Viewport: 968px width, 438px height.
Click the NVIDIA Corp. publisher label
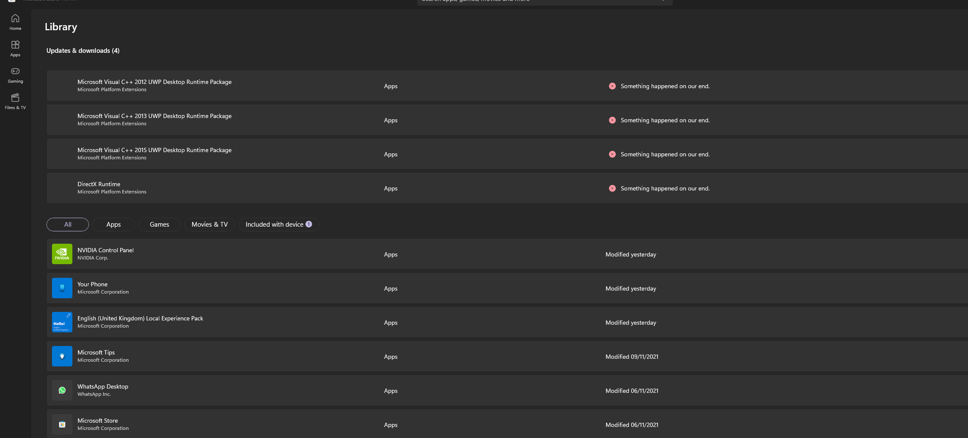pos(93,258)
